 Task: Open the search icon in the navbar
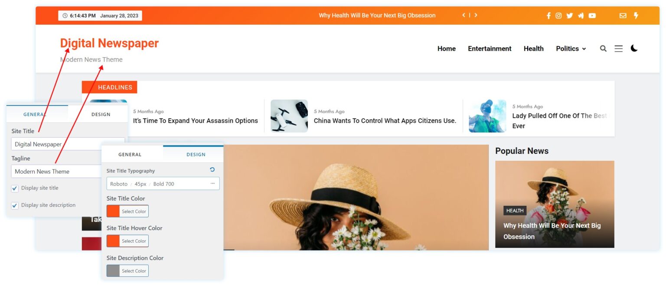click(603, 49)
